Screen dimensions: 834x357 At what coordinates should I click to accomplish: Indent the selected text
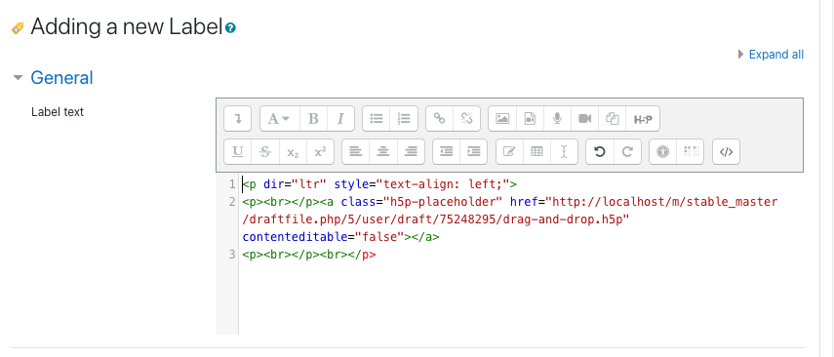click(473, 151)
